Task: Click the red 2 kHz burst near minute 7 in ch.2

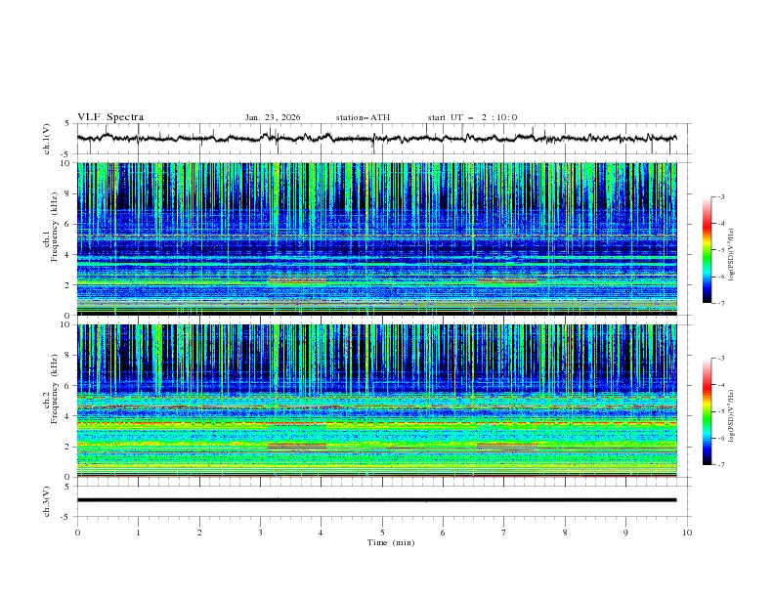Action: click(x=507, y=446)
